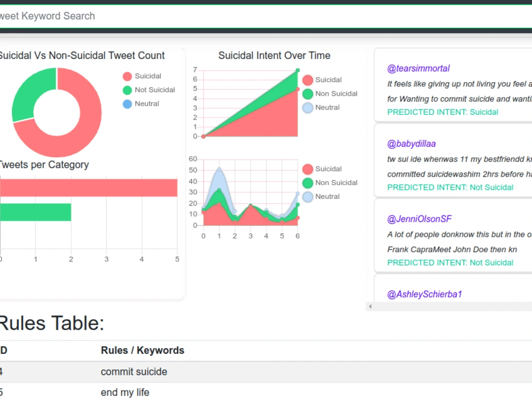532x399 pixels.
Task: Click Neutral peak point at x=1 in lower chart
Action: [219, 169]
